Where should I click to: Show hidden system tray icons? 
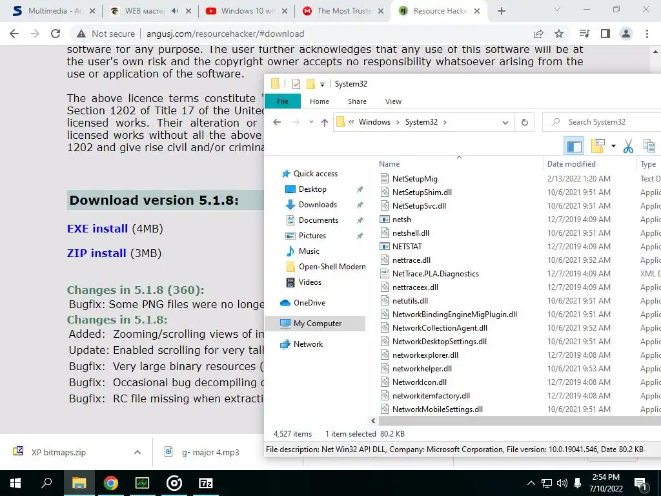[x=531, y=483]
